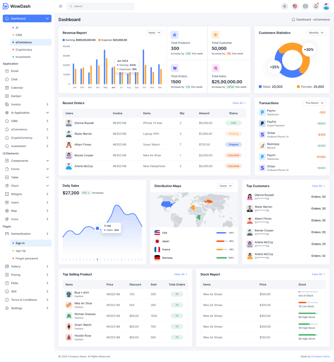Click the Terms & Conditions sidebar item

coord(27,300)
